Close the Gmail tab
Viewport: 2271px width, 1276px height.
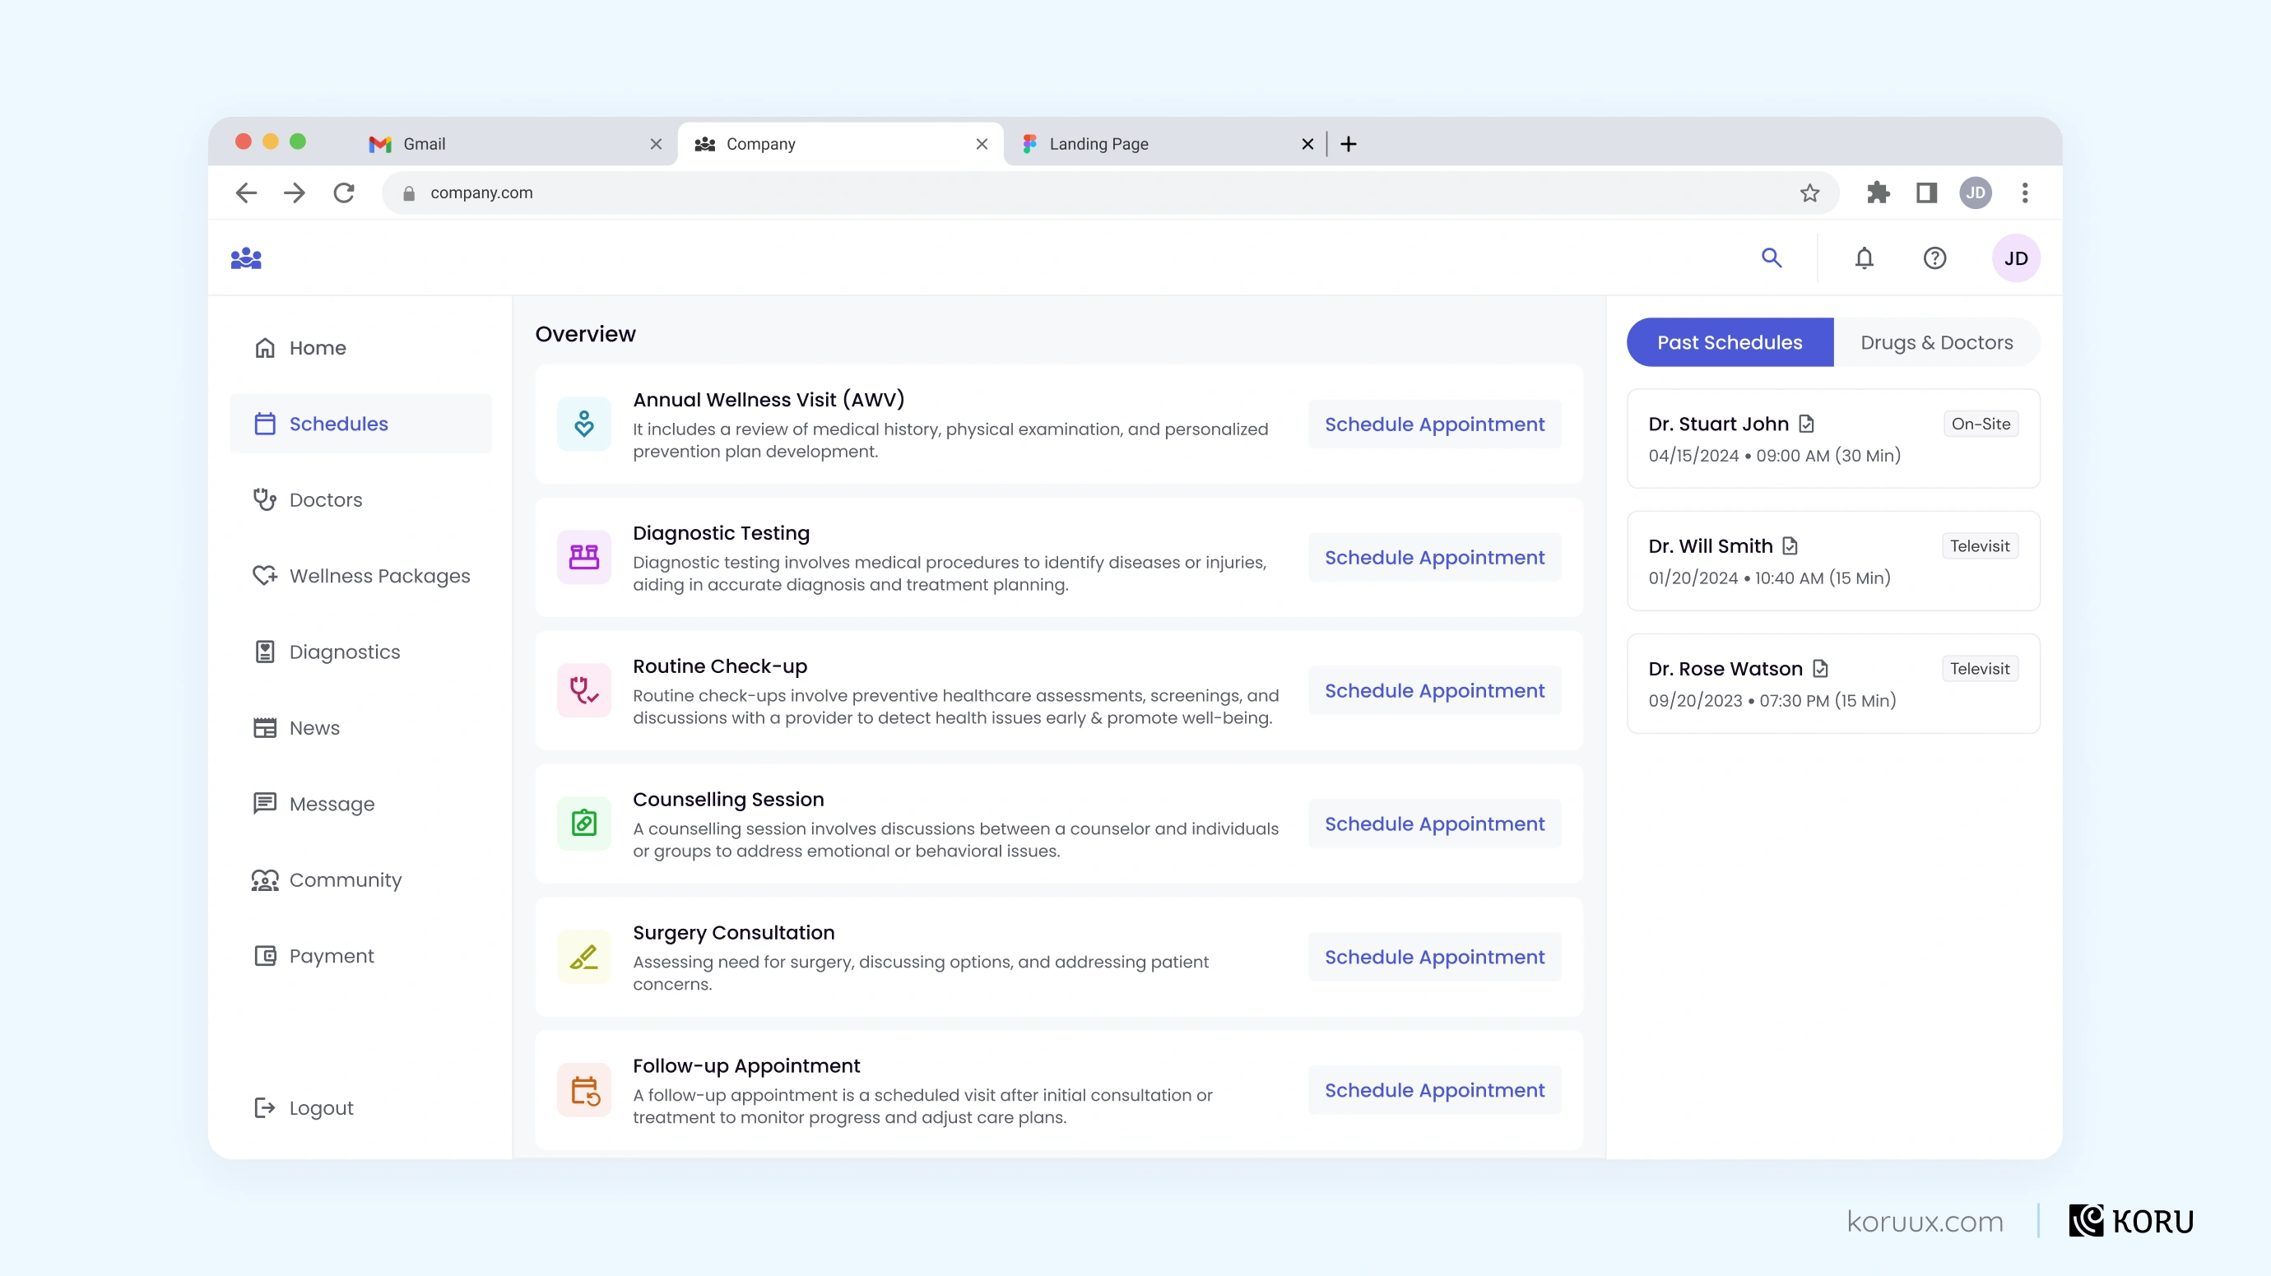coord(656,144)
